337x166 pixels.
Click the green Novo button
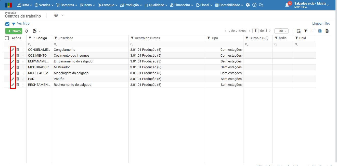(x=14, y=31)
